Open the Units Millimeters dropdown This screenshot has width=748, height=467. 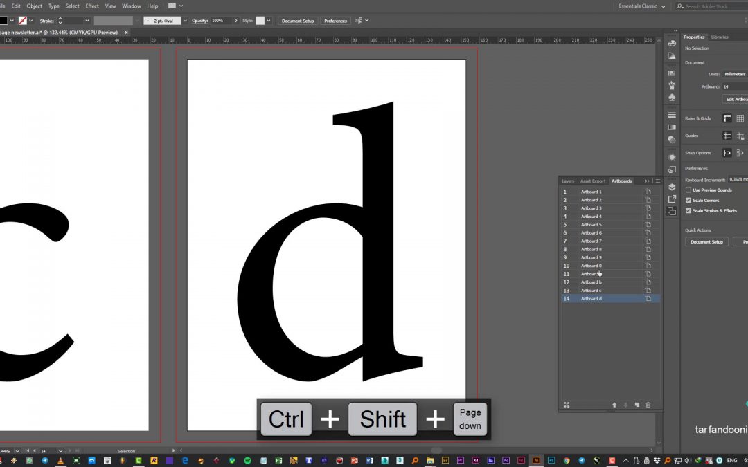point(735,74)
